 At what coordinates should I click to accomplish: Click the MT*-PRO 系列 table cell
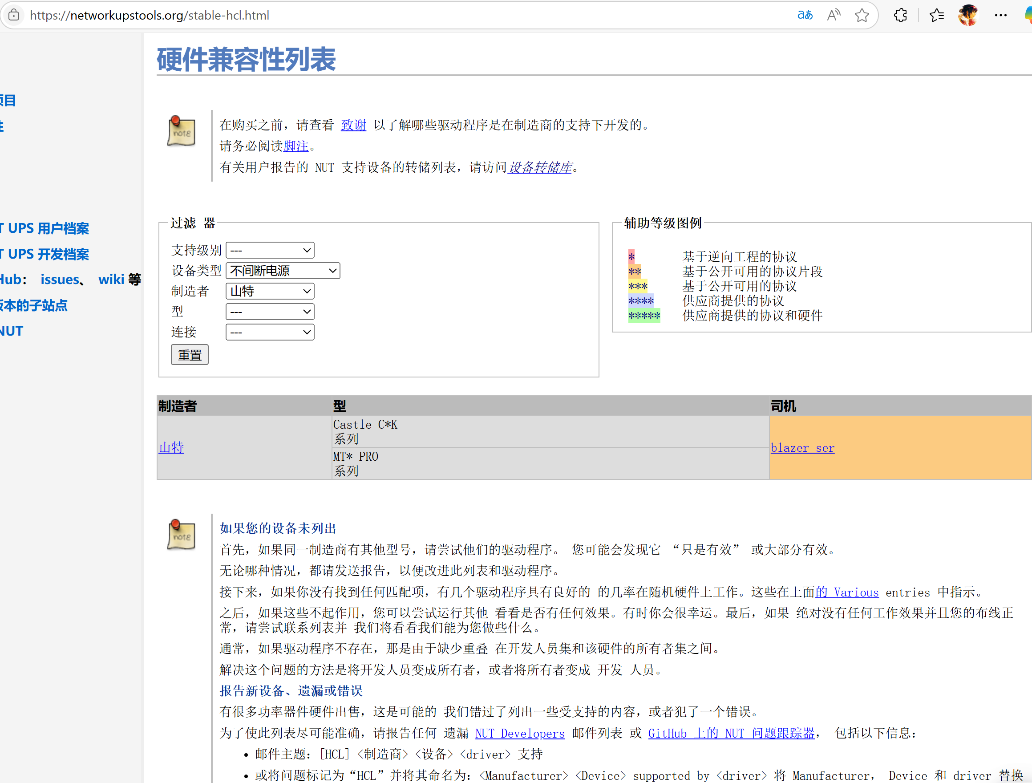550,464
